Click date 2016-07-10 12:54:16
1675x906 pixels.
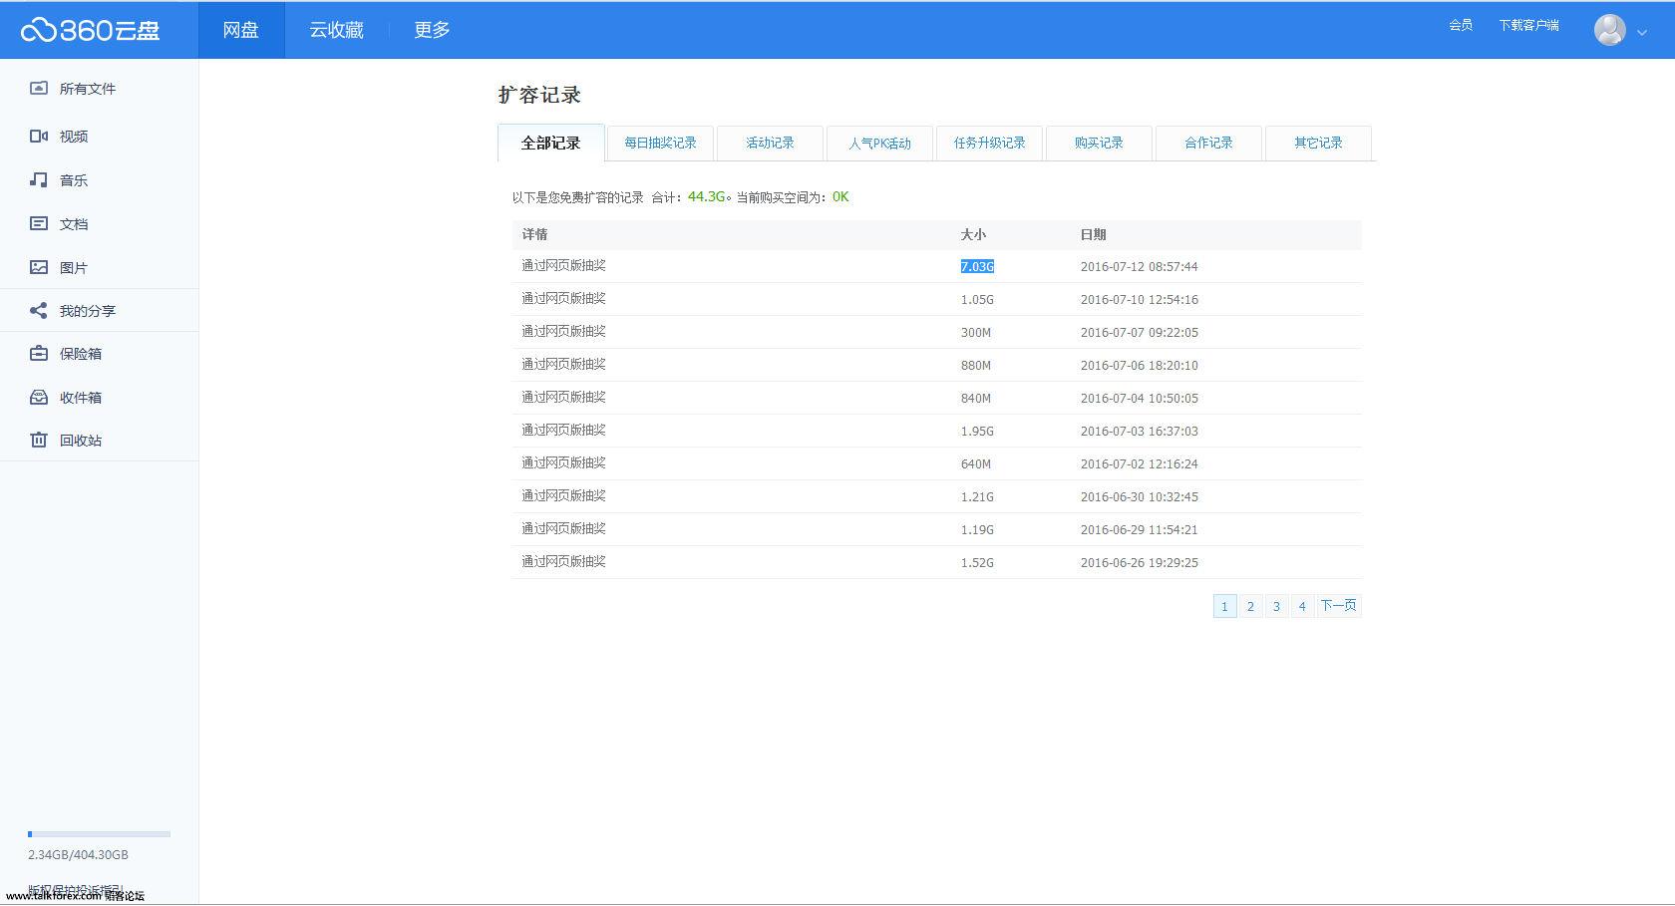[1140, 299]
